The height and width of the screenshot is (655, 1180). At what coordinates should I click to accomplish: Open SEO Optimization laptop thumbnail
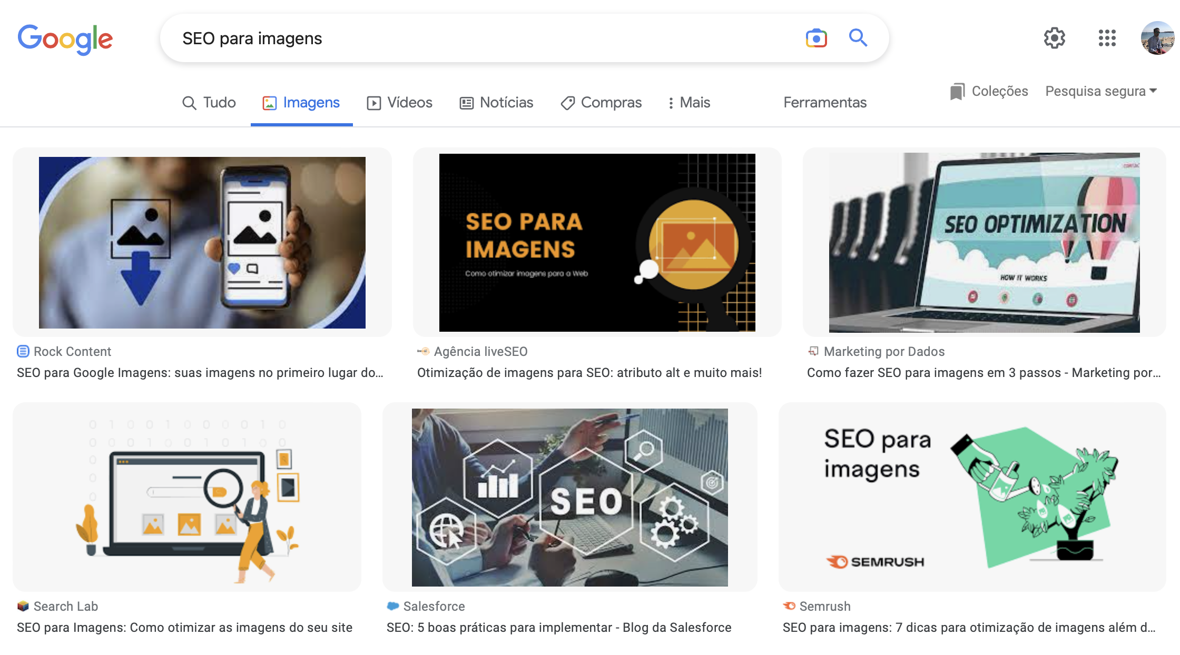984,242
